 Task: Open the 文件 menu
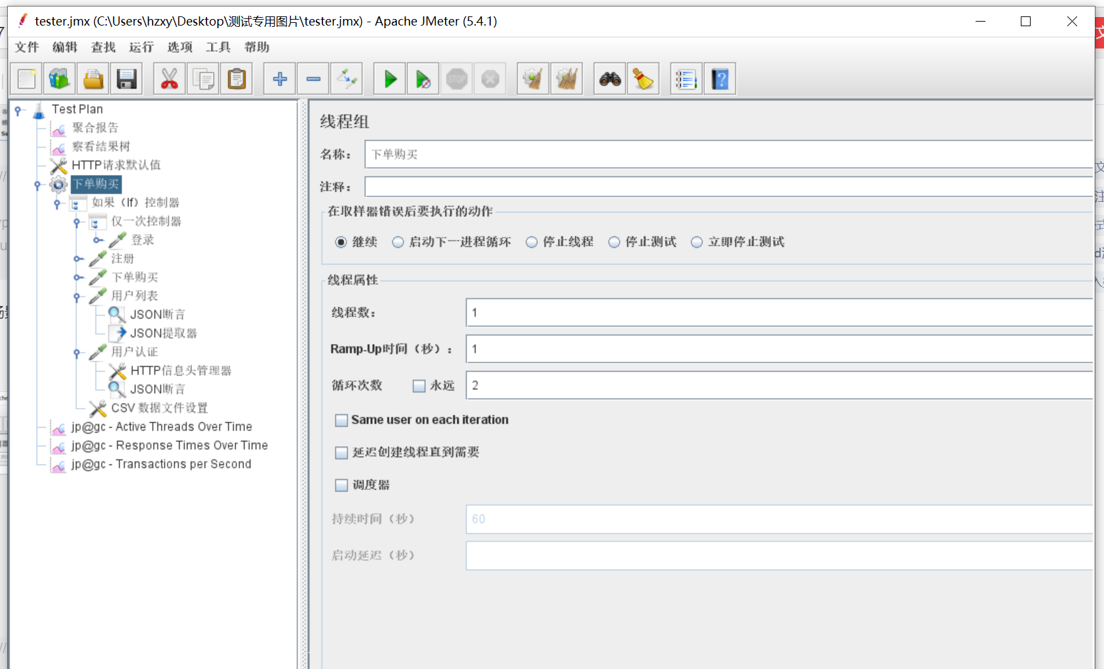click(x=28, y=47)
